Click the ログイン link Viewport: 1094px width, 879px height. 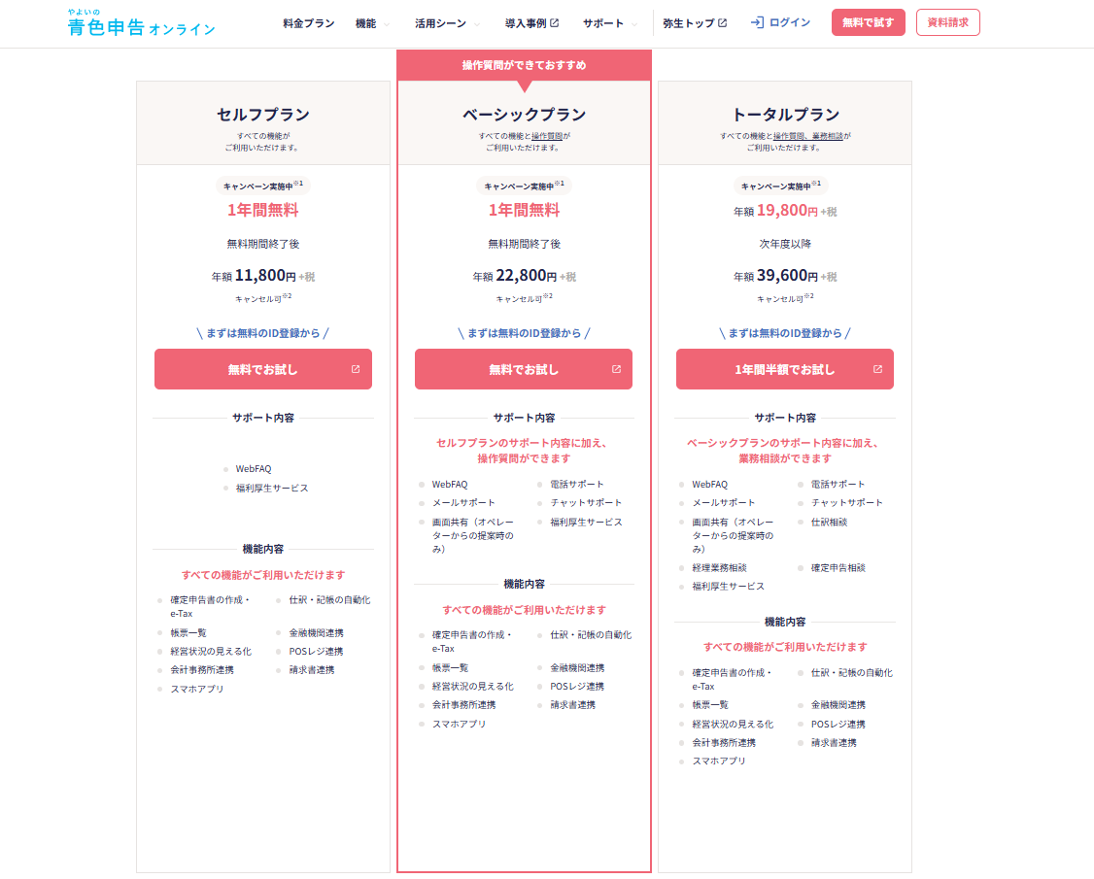point(789,22)
